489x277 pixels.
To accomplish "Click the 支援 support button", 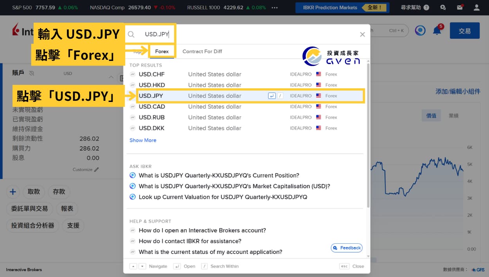I will tap(73, 225).
